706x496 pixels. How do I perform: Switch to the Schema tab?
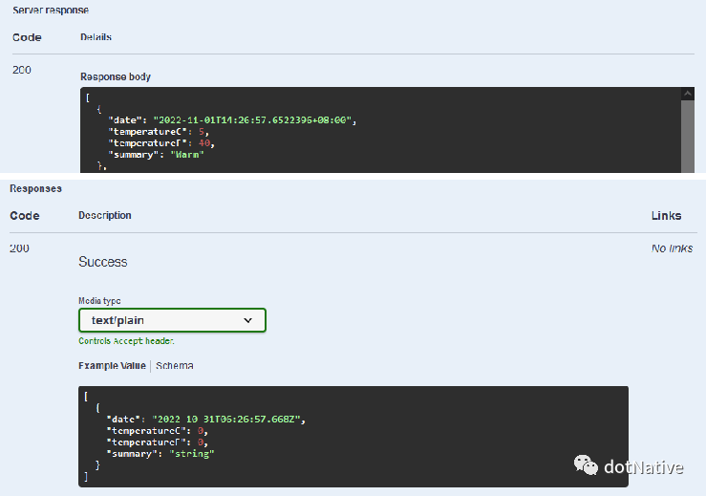pos(175,365)
